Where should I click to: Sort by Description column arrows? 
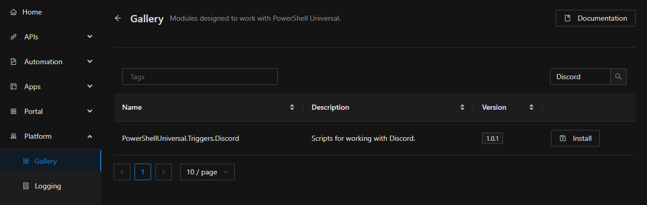point(462,107)
